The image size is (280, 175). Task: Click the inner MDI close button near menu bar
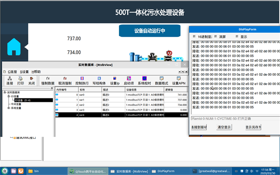tap(186, 72)
